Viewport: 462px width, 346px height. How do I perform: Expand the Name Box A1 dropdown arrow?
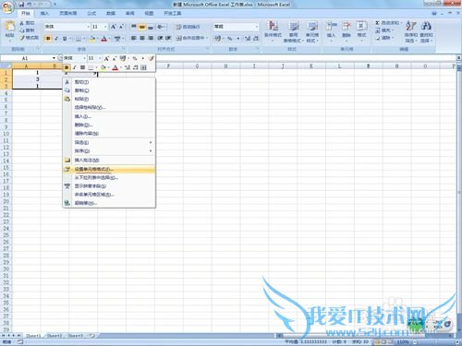[x=54, y=58]
